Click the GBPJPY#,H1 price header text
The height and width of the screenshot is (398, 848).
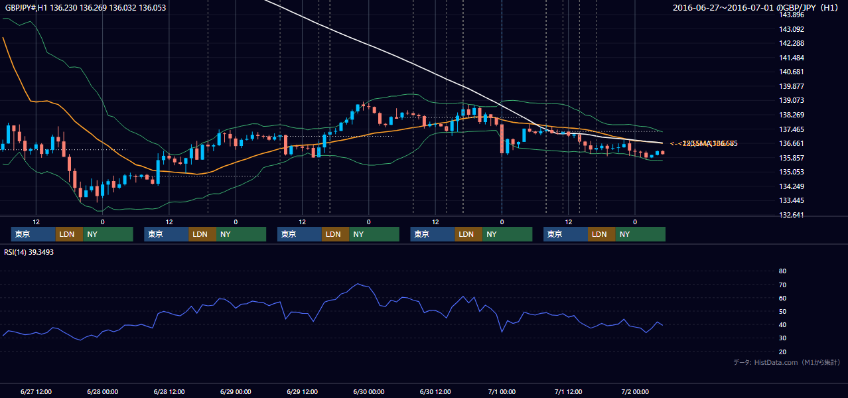coord(86,8)
